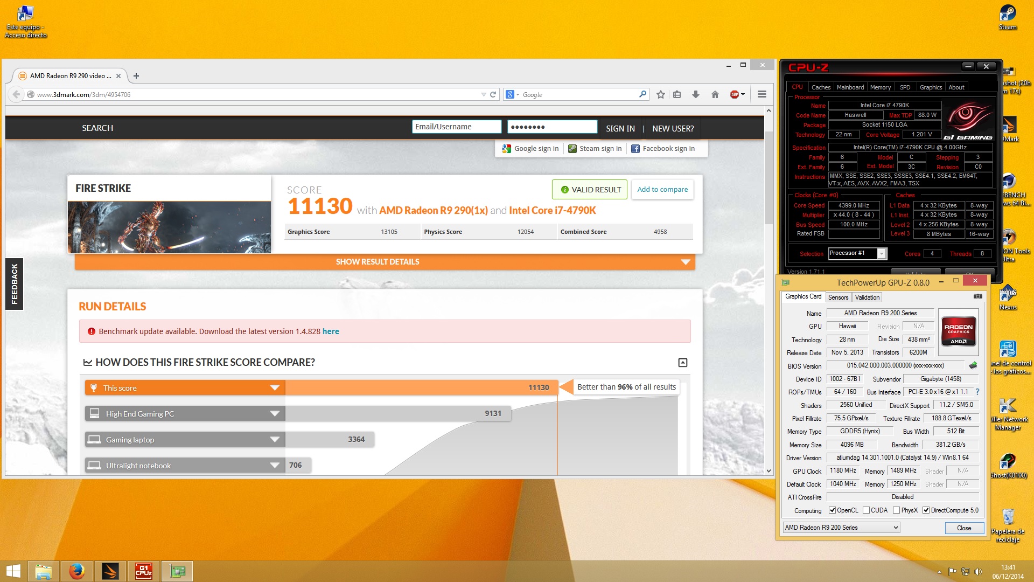Viewport: 1034px width, 582px height.
Task: Open the AMD Radeon R9 200 Series dropdown
Action: [x=841, y=528]
